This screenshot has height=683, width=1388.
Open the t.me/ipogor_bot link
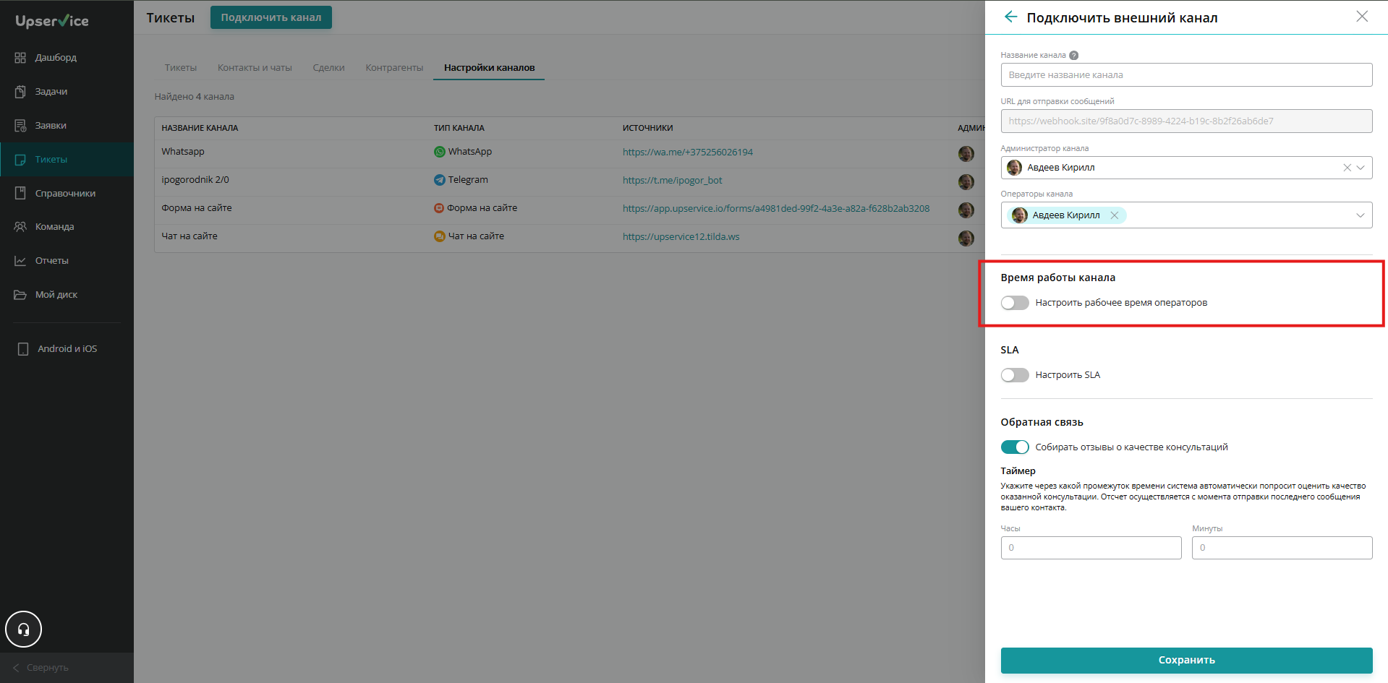point(673,181)
